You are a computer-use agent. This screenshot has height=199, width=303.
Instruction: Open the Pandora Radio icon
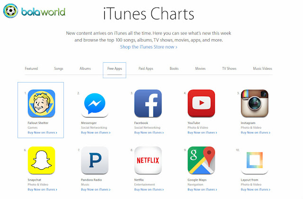[x=95, y=160]
